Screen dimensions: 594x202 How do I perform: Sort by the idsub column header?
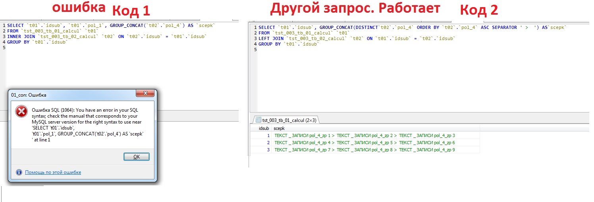264,129
